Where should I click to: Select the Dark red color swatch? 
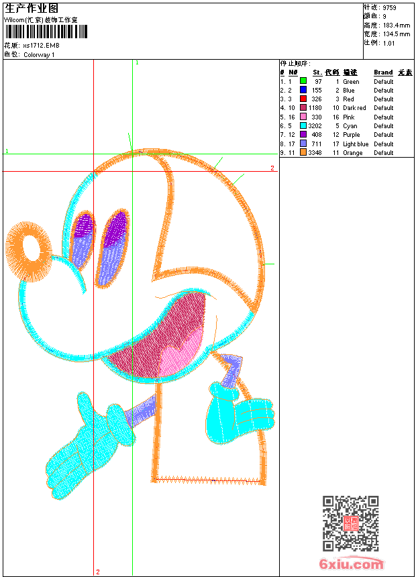pos(303,107)
